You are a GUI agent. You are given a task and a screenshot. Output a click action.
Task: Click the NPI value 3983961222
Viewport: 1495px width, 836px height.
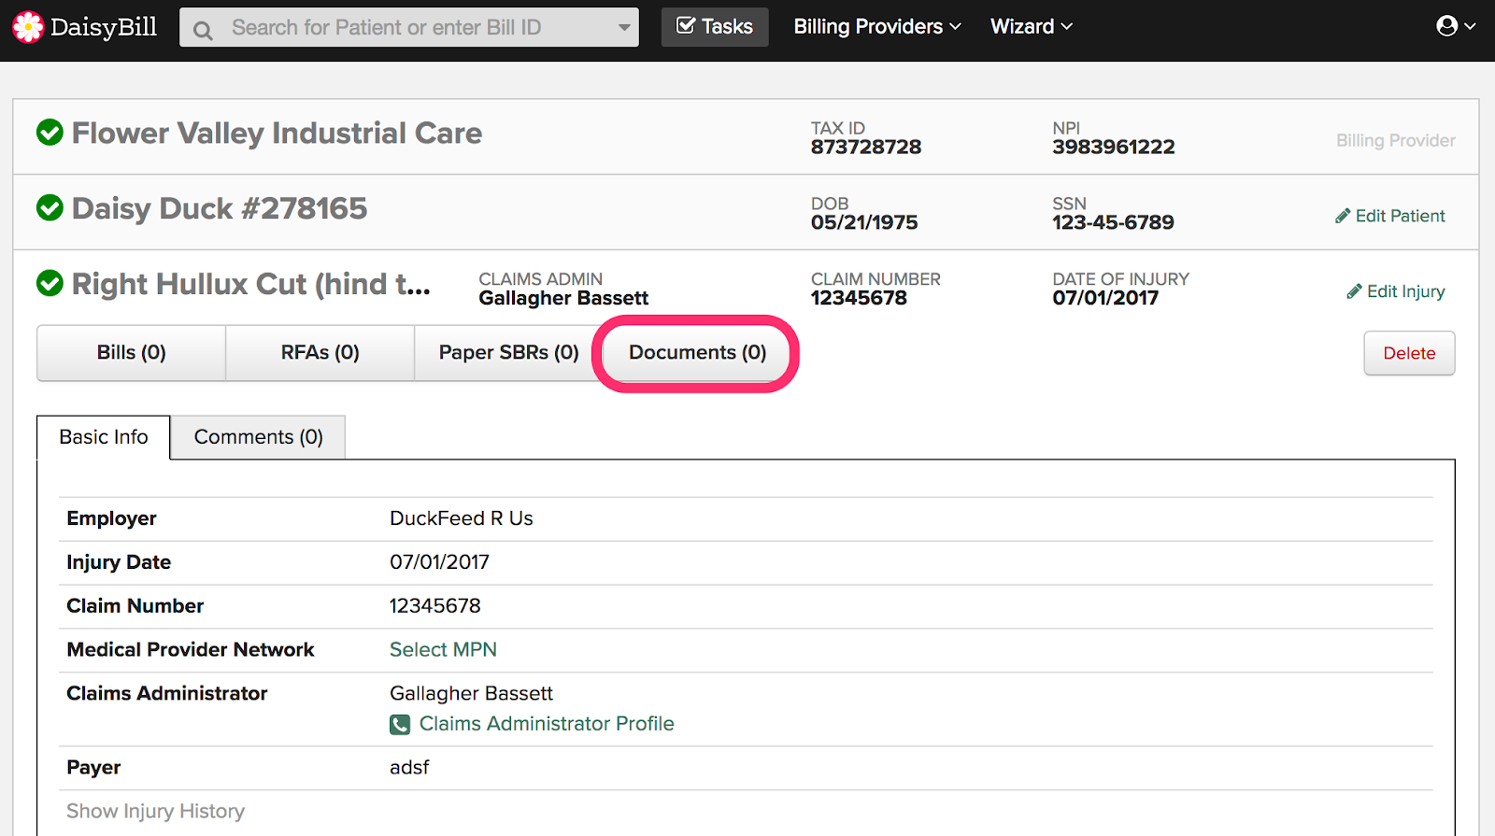[1114, 147]
